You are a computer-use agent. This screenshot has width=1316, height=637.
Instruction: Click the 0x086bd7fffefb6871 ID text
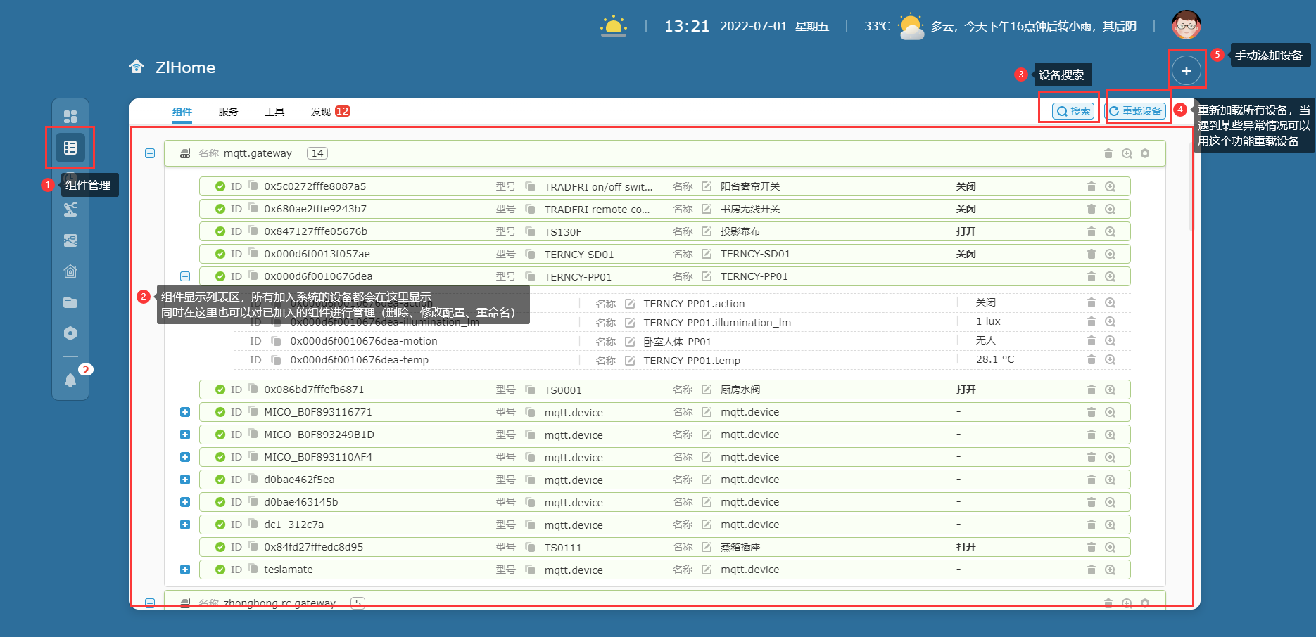[314, 390]
